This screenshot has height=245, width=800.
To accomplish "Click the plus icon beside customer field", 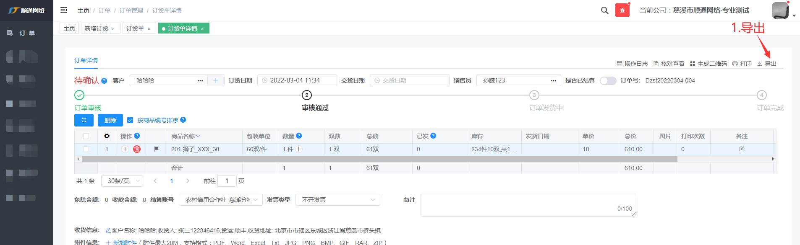I will (216, 80).
